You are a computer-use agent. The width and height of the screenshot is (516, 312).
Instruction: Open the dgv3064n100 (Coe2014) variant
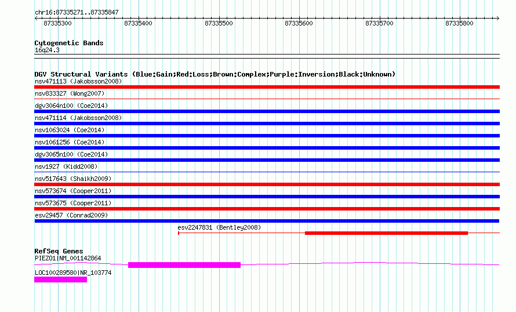click(x=71, y=106)
